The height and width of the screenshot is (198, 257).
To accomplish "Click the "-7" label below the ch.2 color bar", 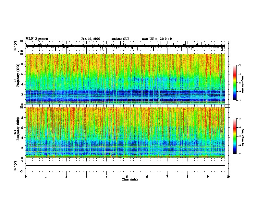I will click(239, 154).
